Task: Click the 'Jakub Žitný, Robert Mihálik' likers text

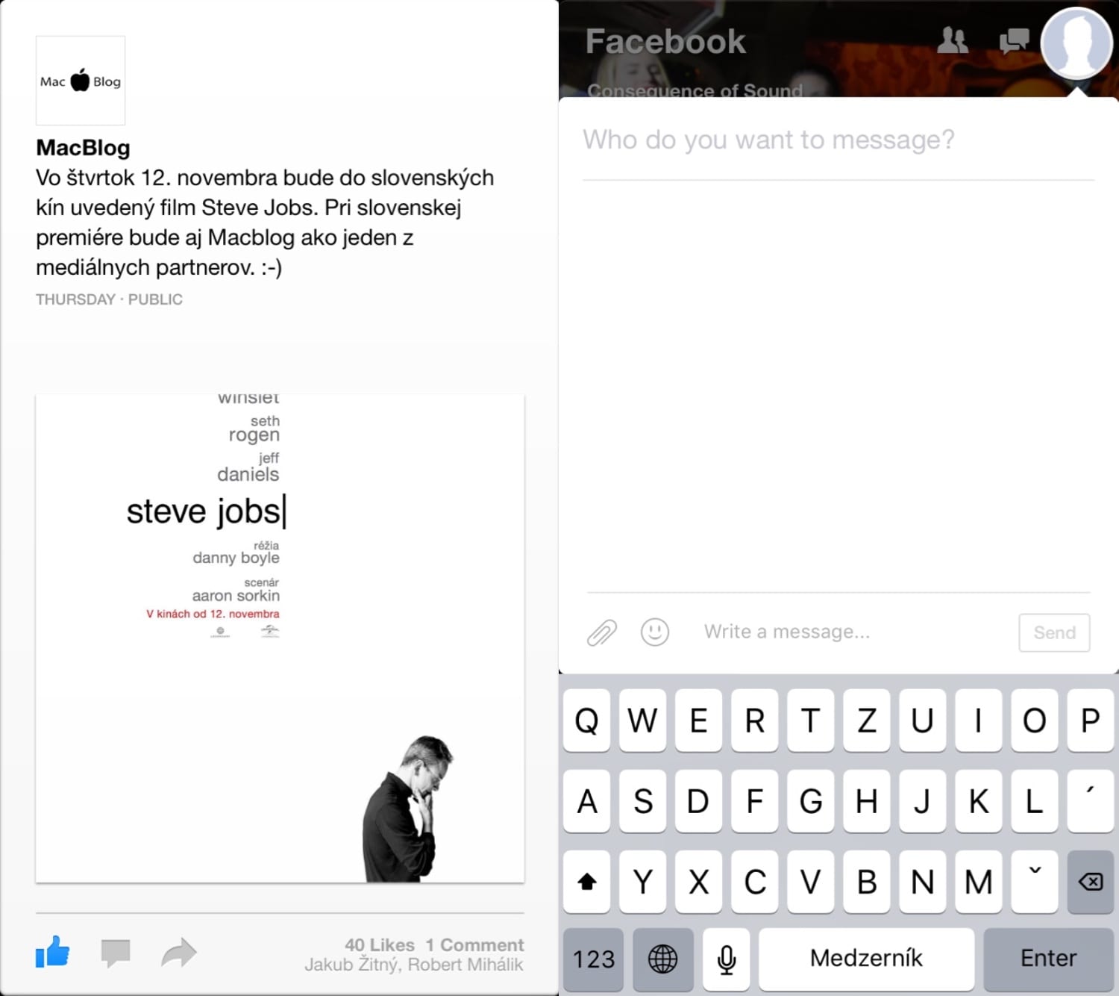Action: tap(414, 965)
